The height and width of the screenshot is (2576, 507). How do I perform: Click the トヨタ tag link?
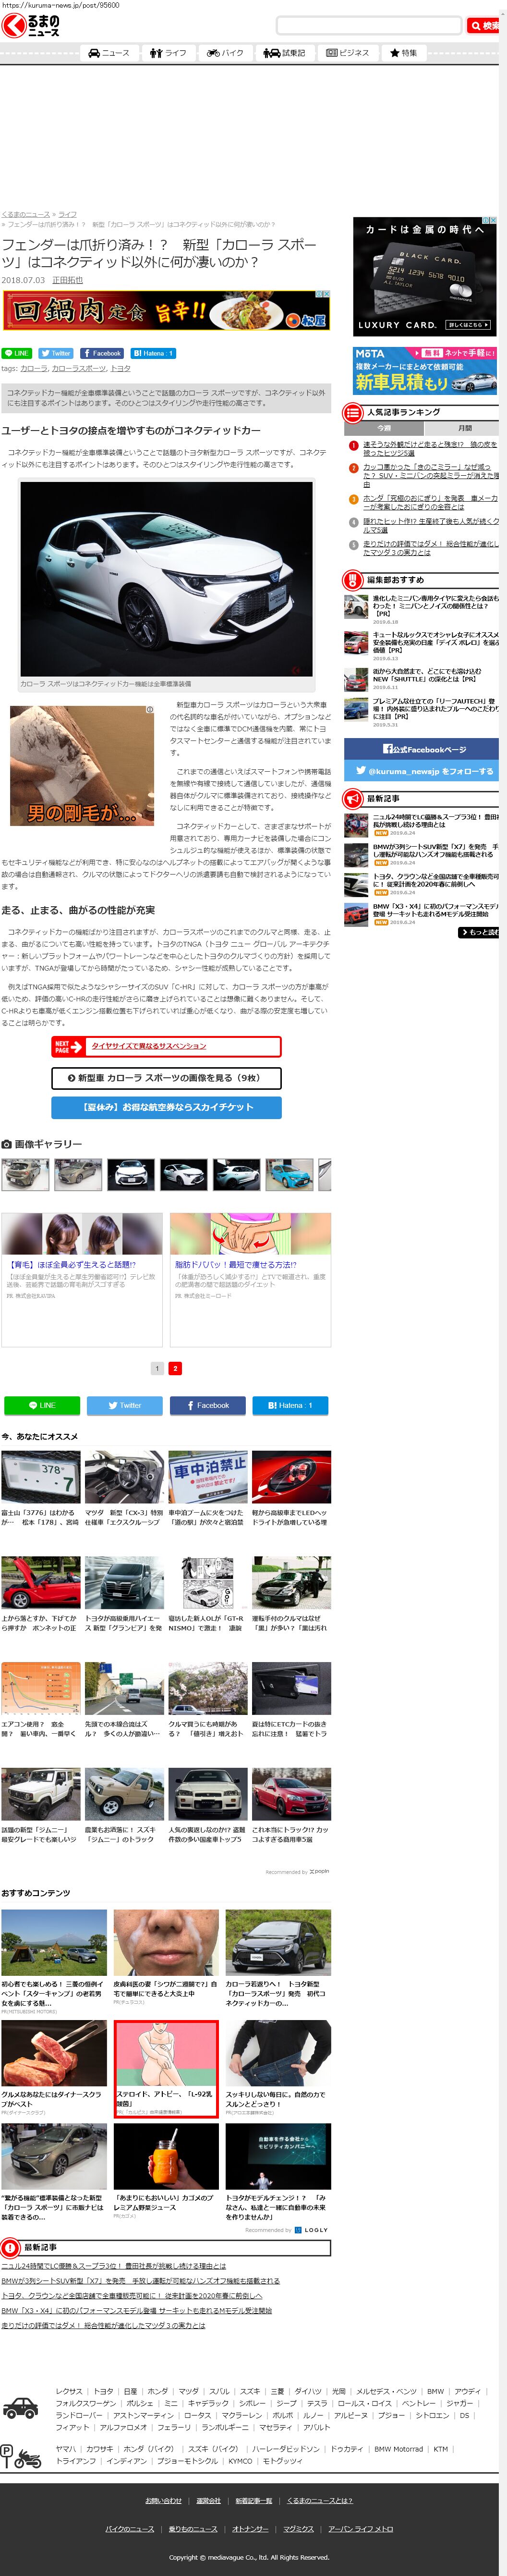click(120, 368)
